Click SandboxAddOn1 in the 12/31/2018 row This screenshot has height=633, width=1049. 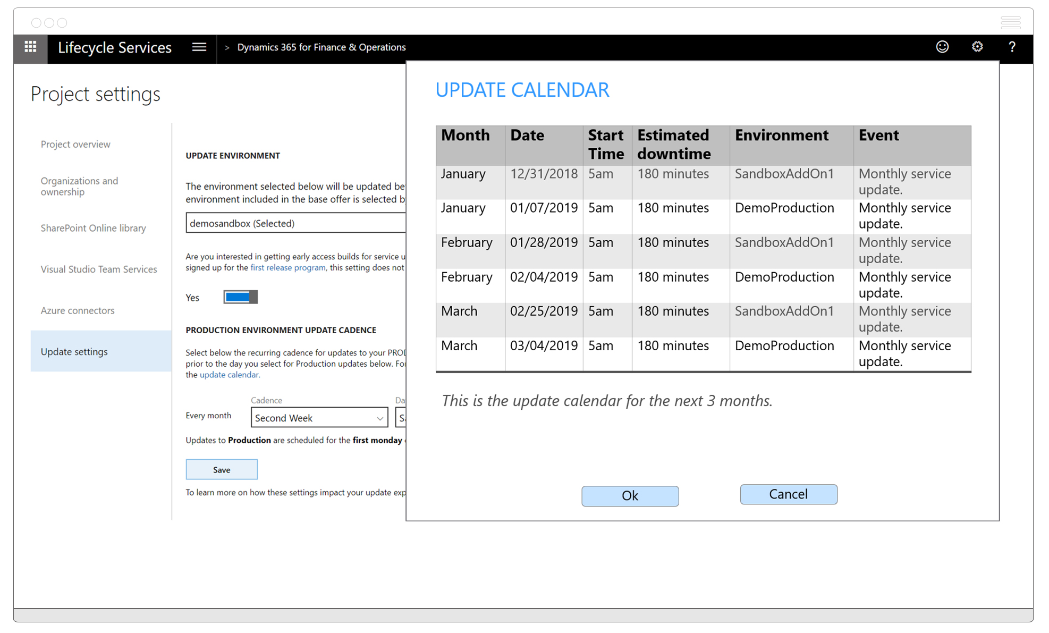point(784,174)
